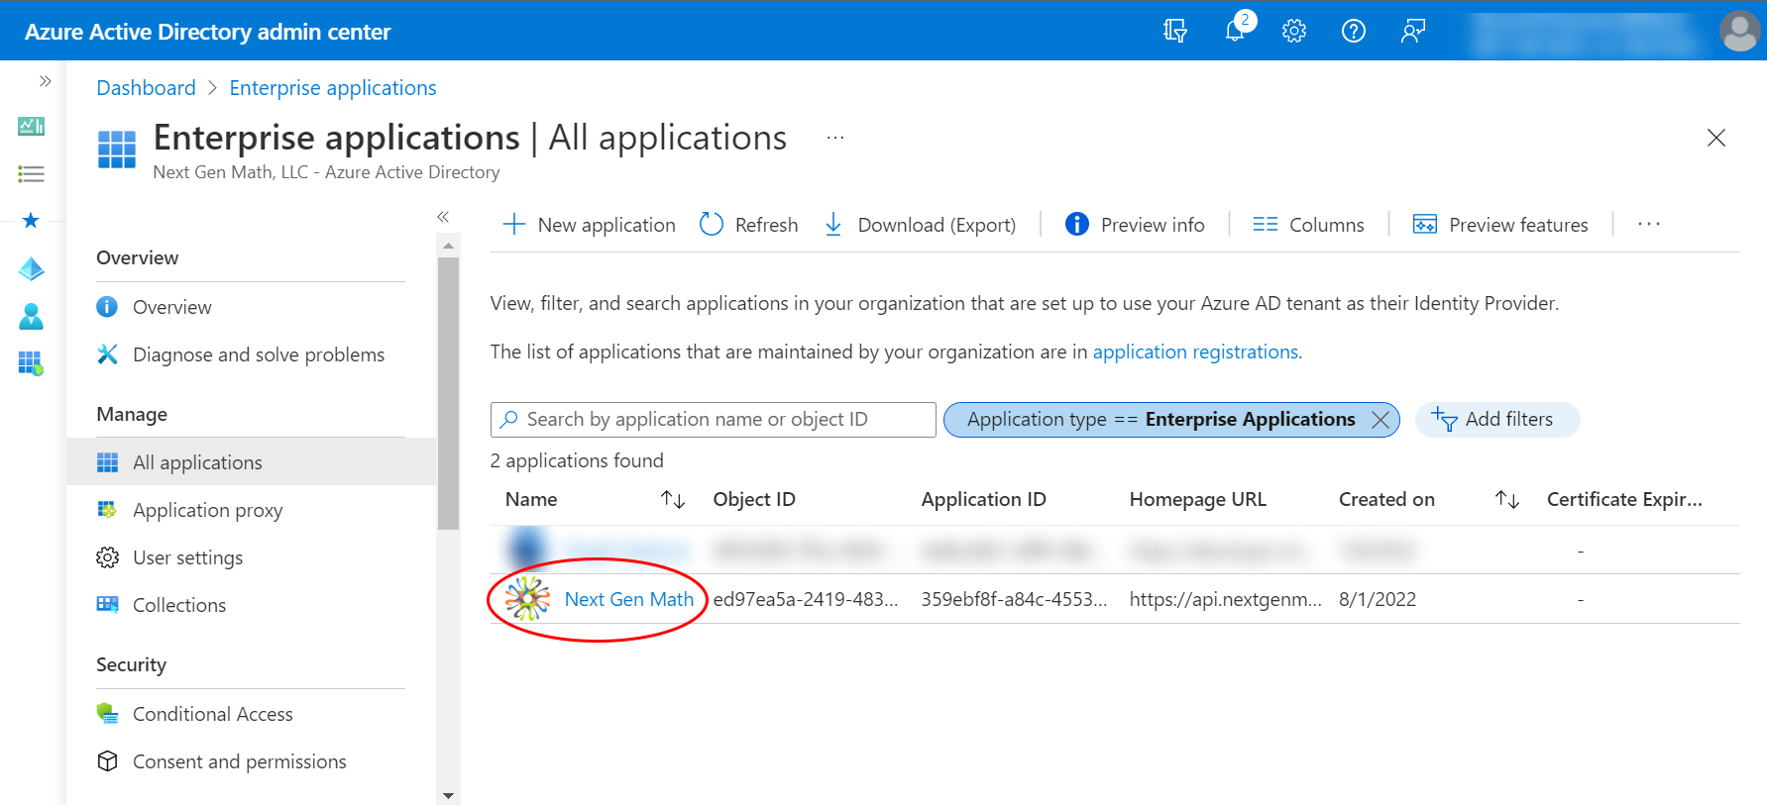Select the 8/1/2022 created date cell
Viewport: 1767px width, 805px height.
(x=1377, y=599)
